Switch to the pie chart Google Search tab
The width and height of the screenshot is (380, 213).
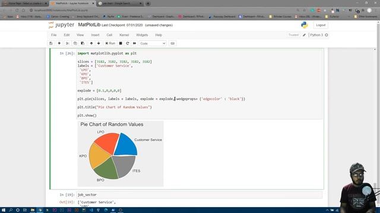[x=120, y=4]
